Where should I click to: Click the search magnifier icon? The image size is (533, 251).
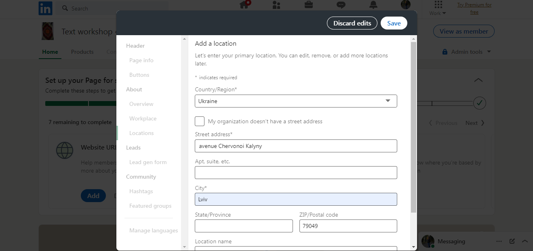tap(65, 8)
